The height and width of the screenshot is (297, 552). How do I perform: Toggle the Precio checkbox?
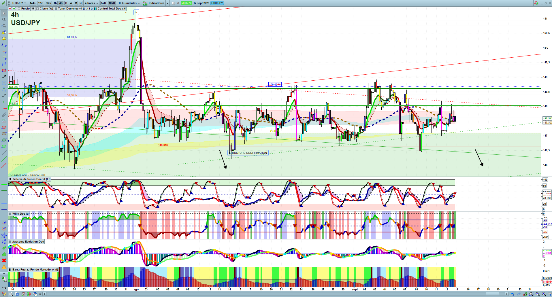click(19, 9)
